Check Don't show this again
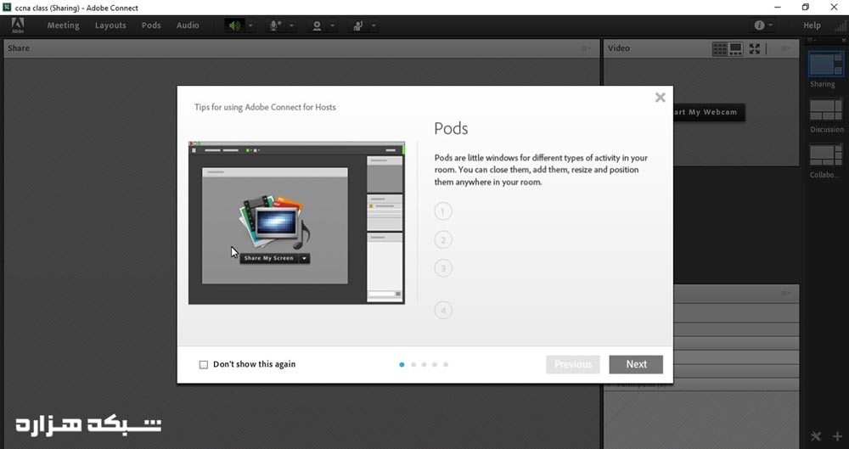This screenshot has width=849, height=449. (204, 364)
